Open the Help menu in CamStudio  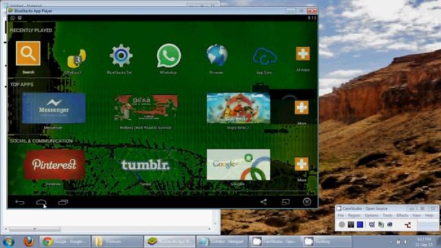429,216
